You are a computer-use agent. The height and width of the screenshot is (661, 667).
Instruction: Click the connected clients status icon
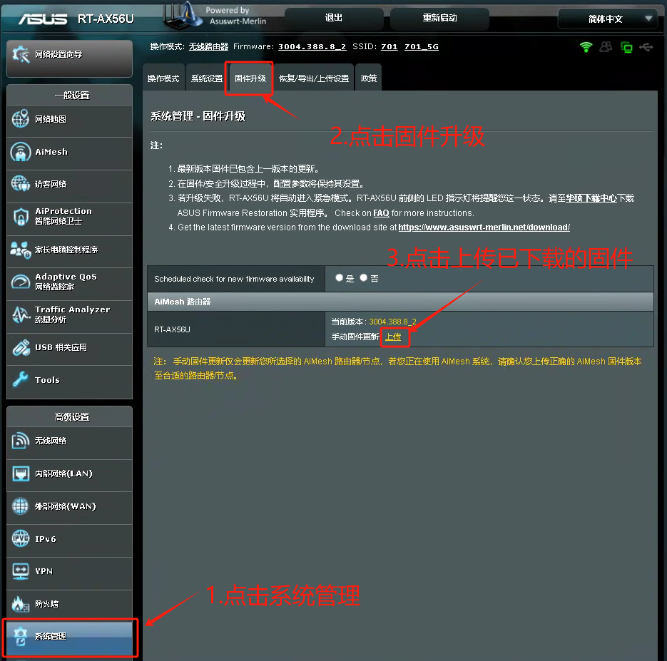[606, 47]
